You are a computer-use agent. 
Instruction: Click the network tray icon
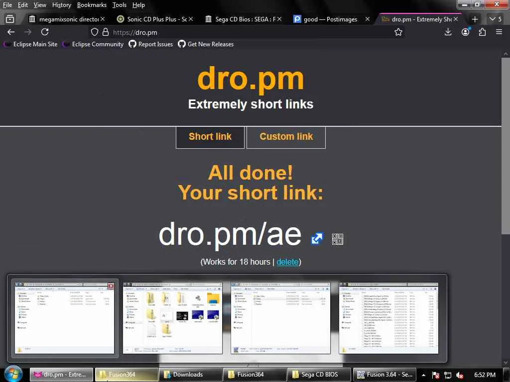(x=448, y=375)
